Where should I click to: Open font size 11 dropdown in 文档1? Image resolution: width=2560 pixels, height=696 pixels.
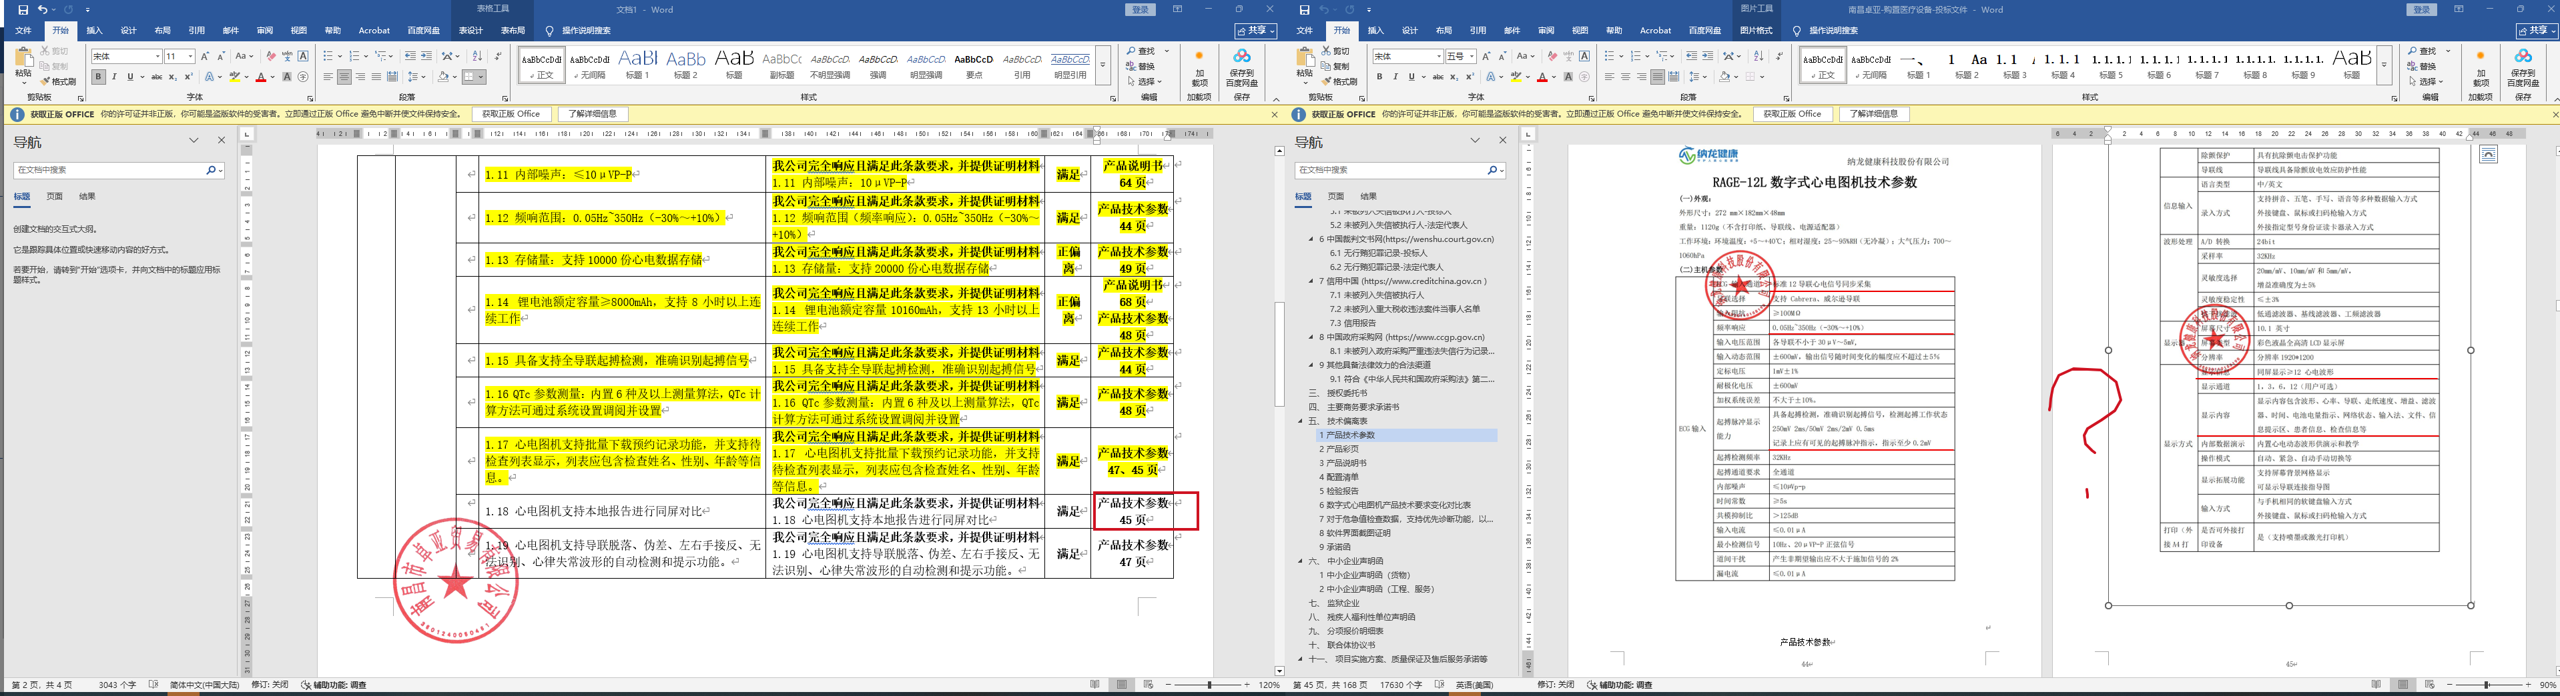click(x=190, y=57)
